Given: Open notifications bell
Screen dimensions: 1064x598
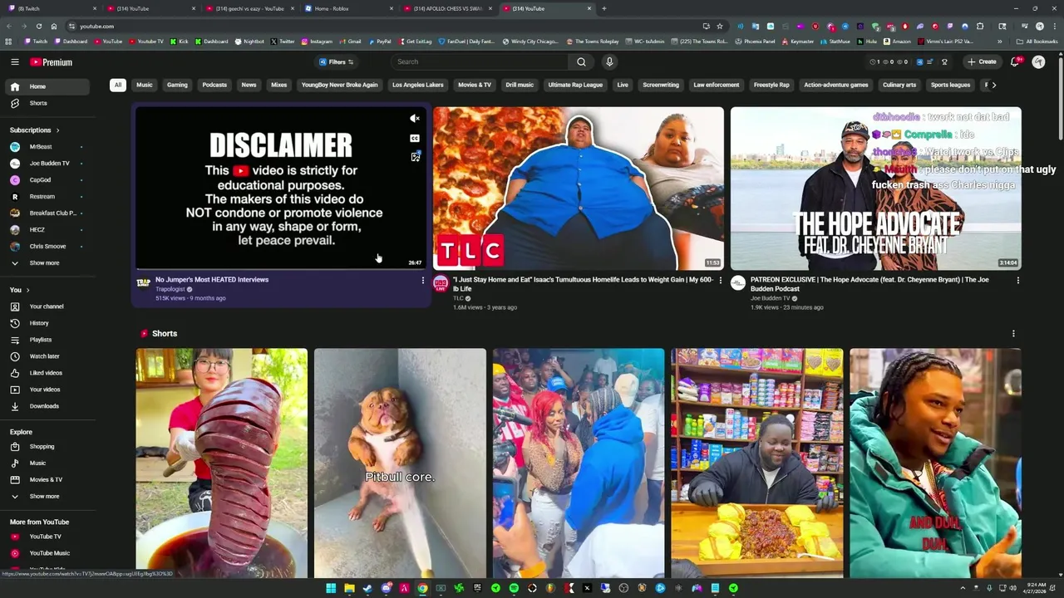Looking at the screenshot, I should tap(1015, 61).
